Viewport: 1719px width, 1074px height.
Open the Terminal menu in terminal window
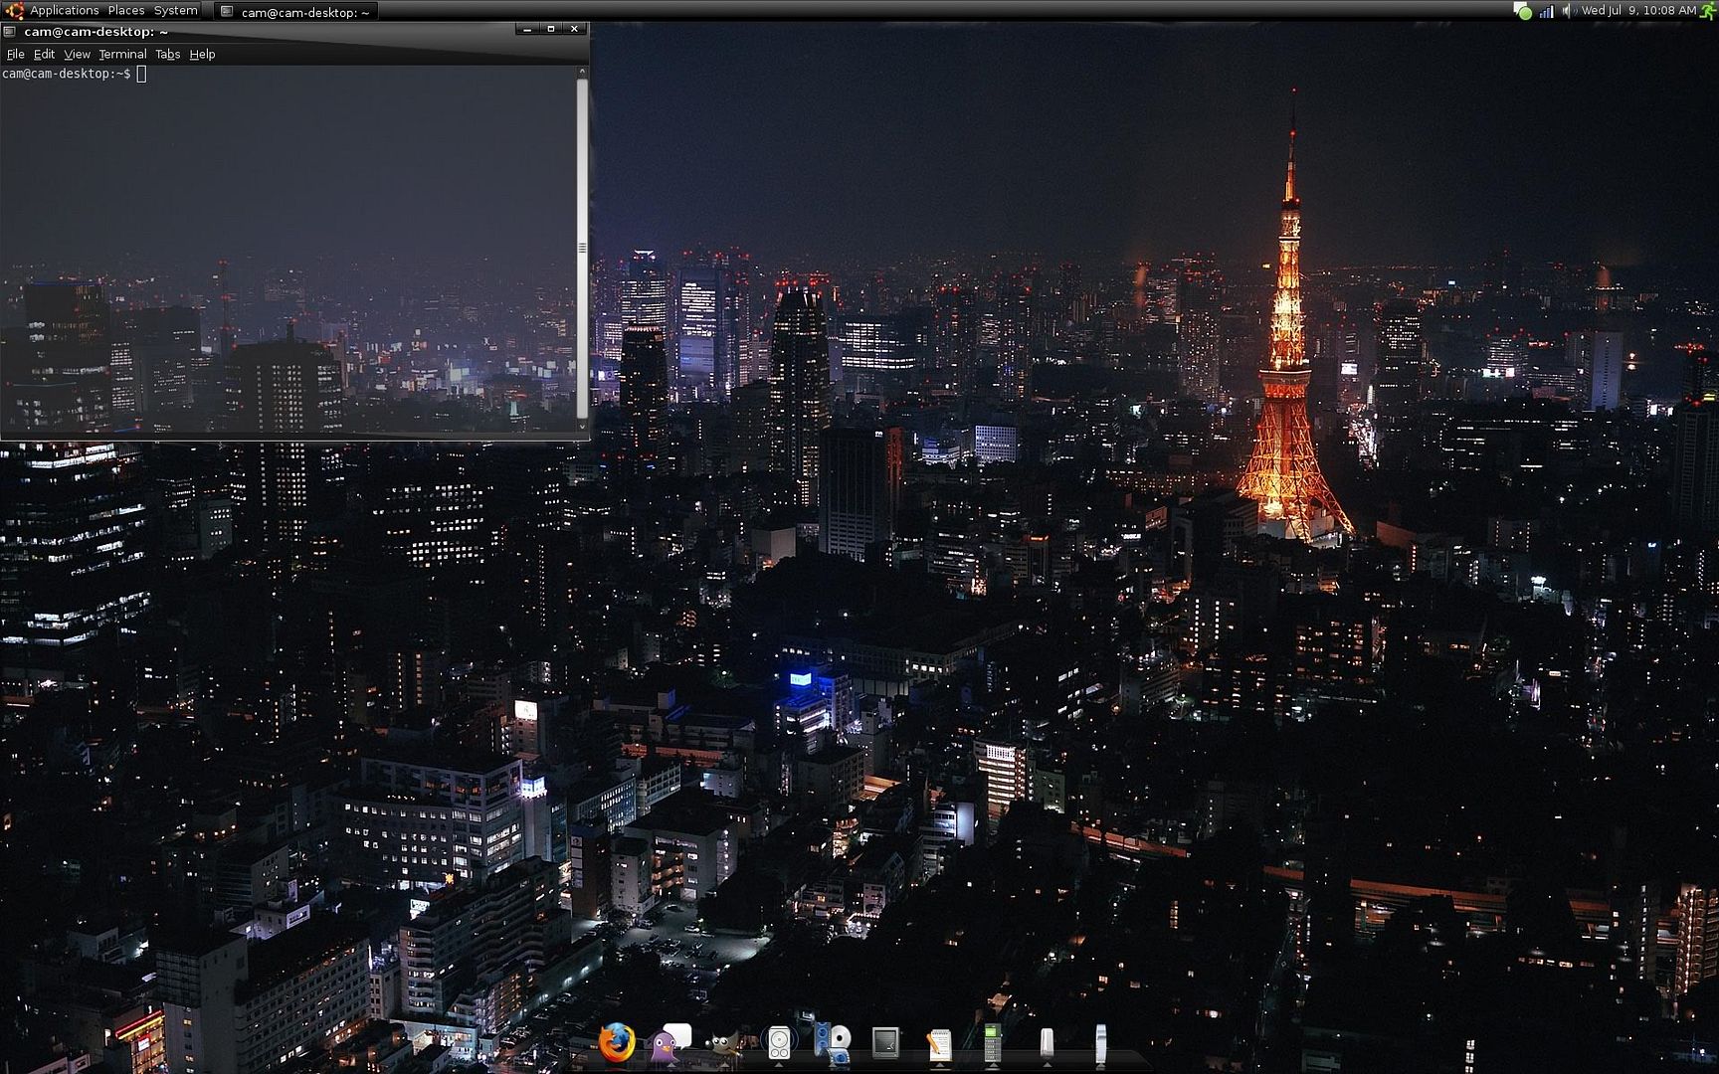pyautogui.click(x=122, y=54)
